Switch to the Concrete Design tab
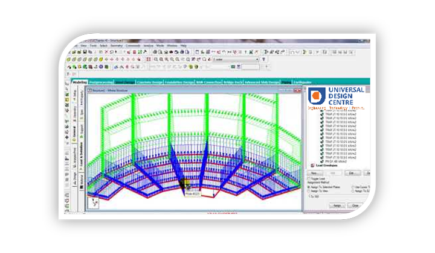This screenshot has width=435, height=253. pos(150,82)
